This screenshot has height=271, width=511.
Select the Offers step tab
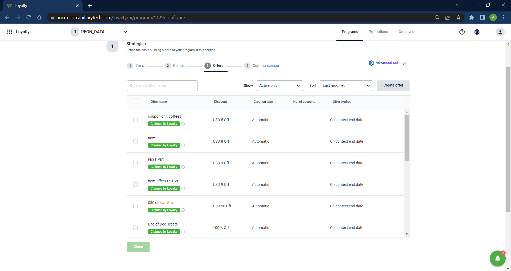coord(214,66)
